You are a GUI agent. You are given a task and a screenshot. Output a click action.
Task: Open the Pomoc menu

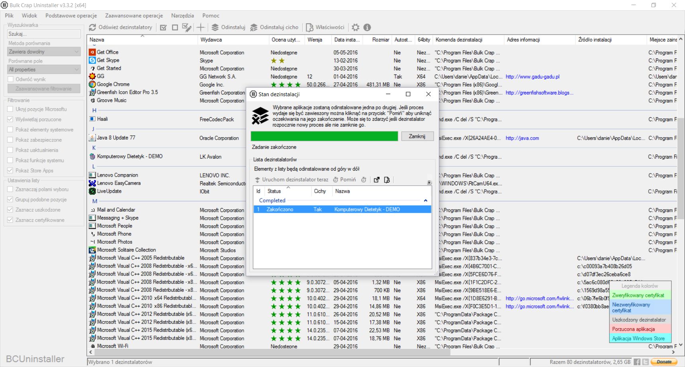point(211,16)
